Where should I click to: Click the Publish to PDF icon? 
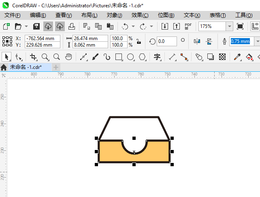[x=188, y=26]
